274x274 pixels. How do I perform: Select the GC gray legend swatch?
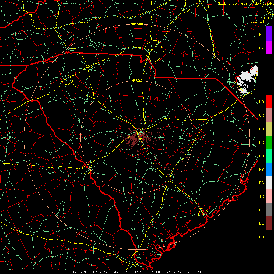(x=269, y=210)
